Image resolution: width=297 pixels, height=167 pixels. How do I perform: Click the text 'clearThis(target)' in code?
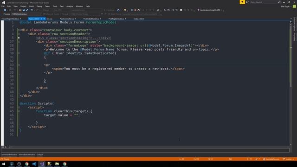71,111
